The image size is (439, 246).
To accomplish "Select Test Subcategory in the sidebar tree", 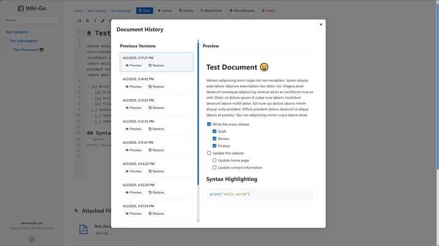I will (23, 41).
